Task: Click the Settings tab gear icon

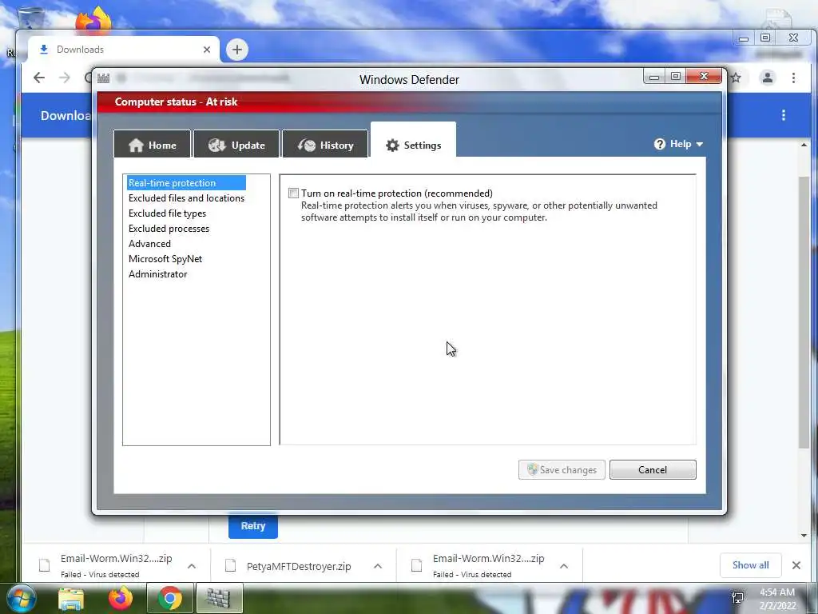Action: click(x=392, y=146)
